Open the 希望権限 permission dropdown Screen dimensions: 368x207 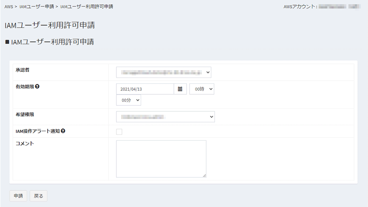click(x=165, y=116)
